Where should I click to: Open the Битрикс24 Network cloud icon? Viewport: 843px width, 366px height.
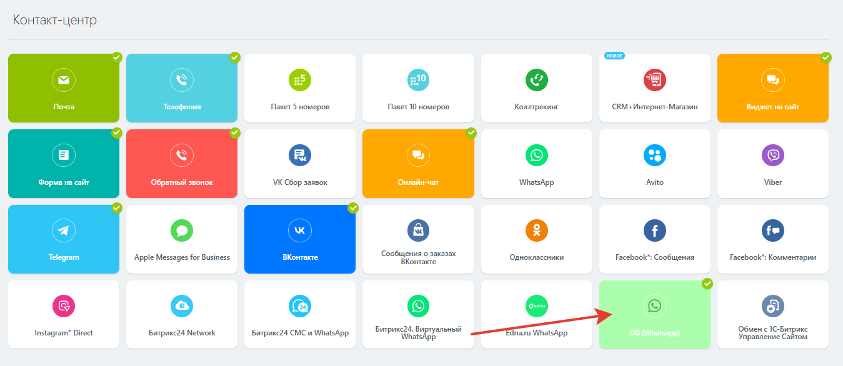coord(181,307)
